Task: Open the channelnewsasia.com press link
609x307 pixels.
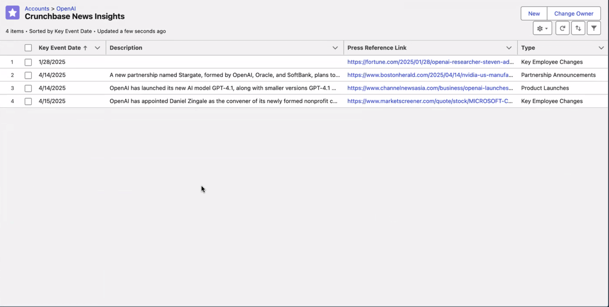Action: tap(430, 88)
